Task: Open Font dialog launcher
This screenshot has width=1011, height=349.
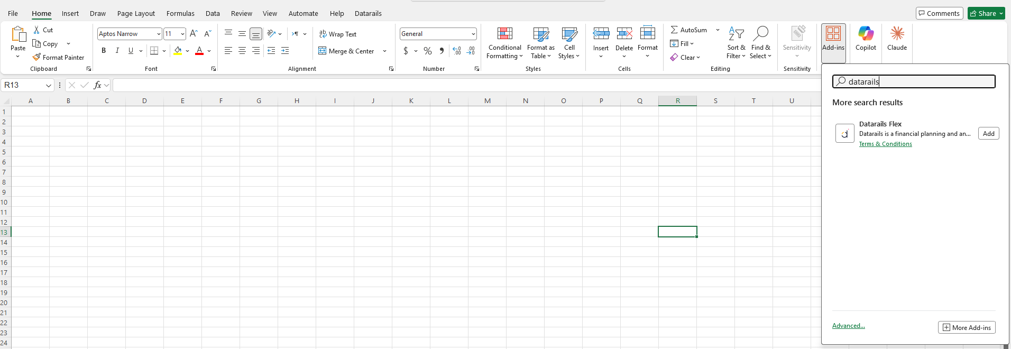Action: point(214,69)
